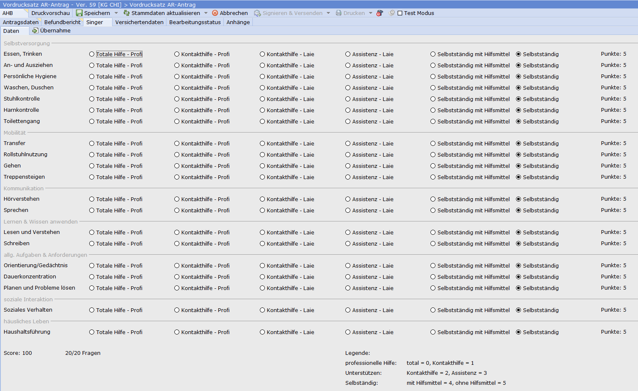Viewport: 638px width, 391px height.
Task: Click the 'häusliches Leben' section heading
Action: click(x=26, y=322)
